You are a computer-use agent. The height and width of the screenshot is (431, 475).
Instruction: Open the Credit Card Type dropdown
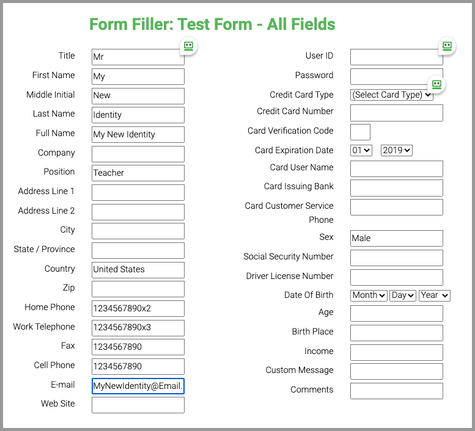[x=391, y=95]
